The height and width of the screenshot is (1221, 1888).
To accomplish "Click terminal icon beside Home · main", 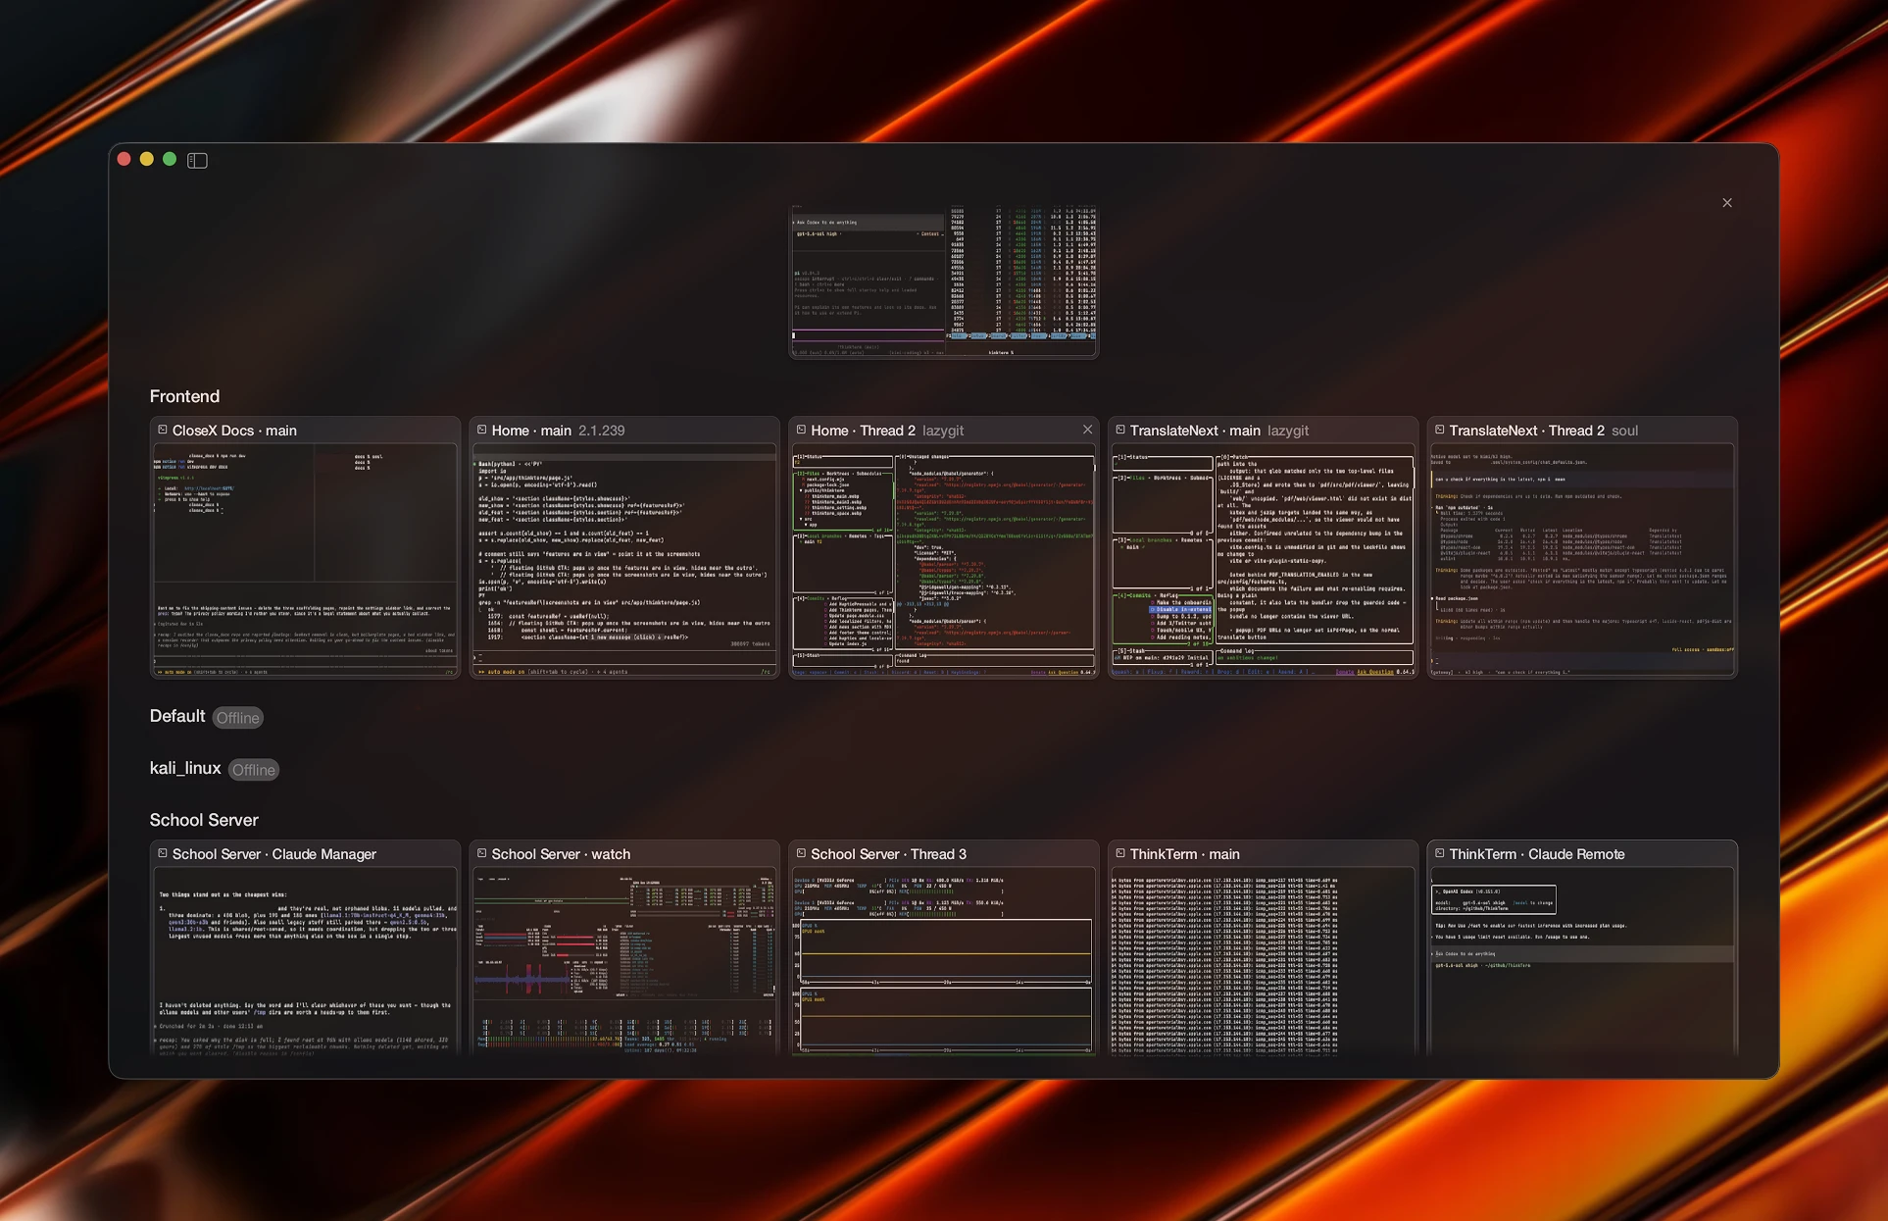I will [482, 430].
